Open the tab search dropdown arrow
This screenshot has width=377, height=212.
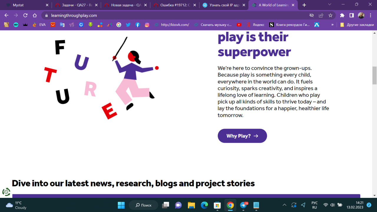point(330,5)
